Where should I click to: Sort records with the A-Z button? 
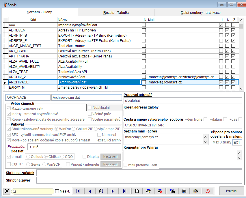click(x=101, y=191)
